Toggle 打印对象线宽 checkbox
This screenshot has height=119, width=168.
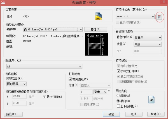tap(118, 66)
